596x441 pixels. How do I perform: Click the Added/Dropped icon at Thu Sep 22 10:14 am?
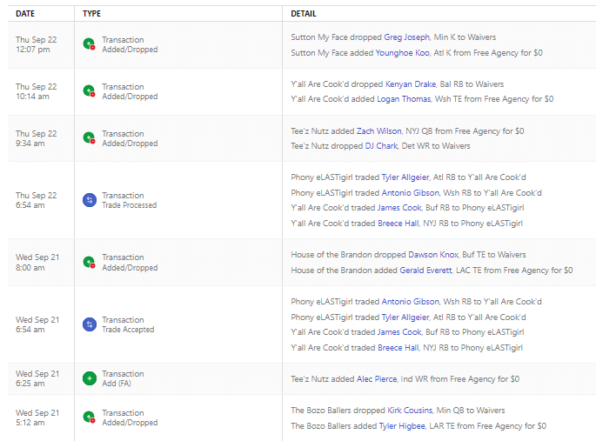[89, 91]
